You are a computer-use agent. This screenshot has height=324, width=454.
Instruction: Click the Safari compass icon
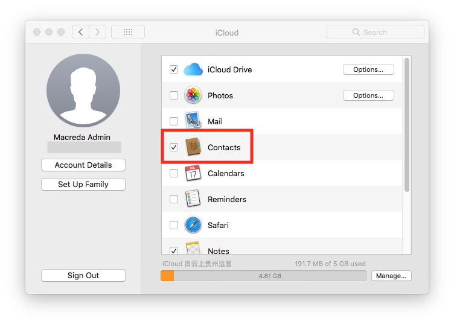193,225
